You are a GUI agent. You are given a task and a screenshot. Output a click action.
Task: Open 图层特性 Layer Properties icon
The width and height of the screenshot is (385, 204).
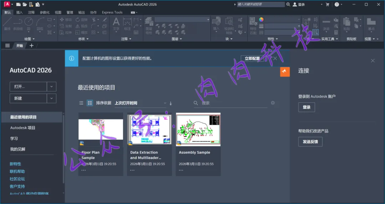tap(149, 26)
